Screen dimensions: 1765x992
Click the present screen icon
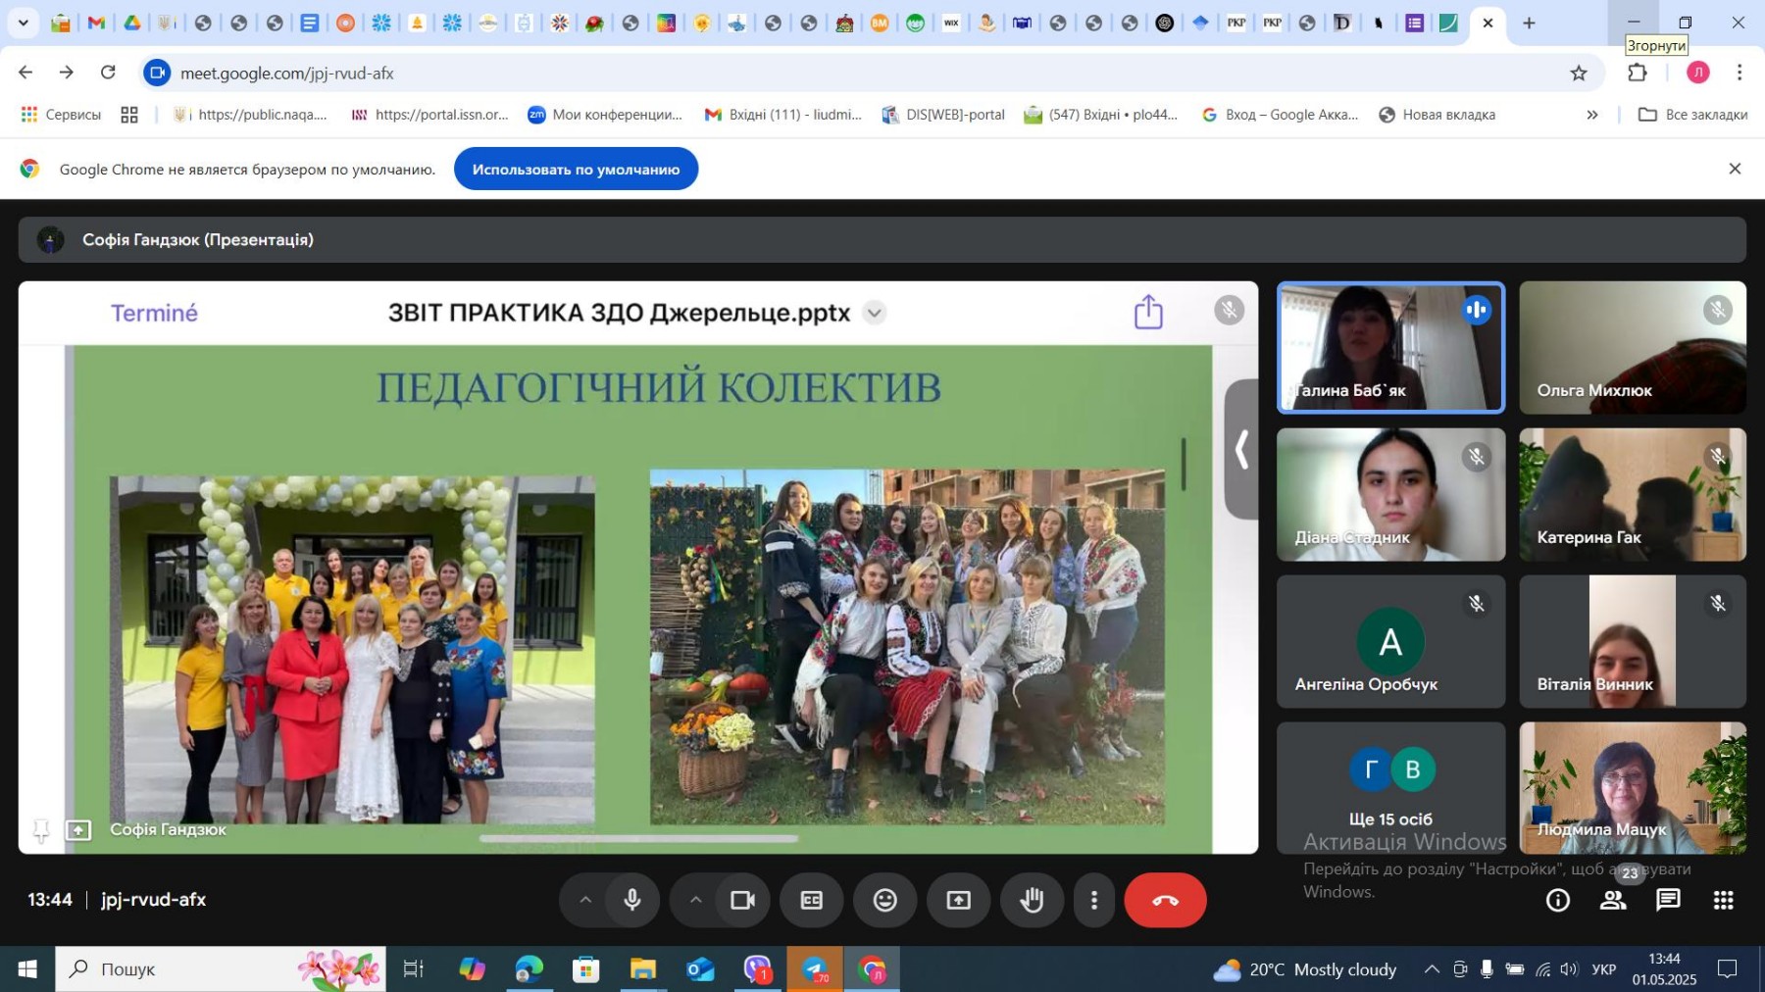pos(958,900)
